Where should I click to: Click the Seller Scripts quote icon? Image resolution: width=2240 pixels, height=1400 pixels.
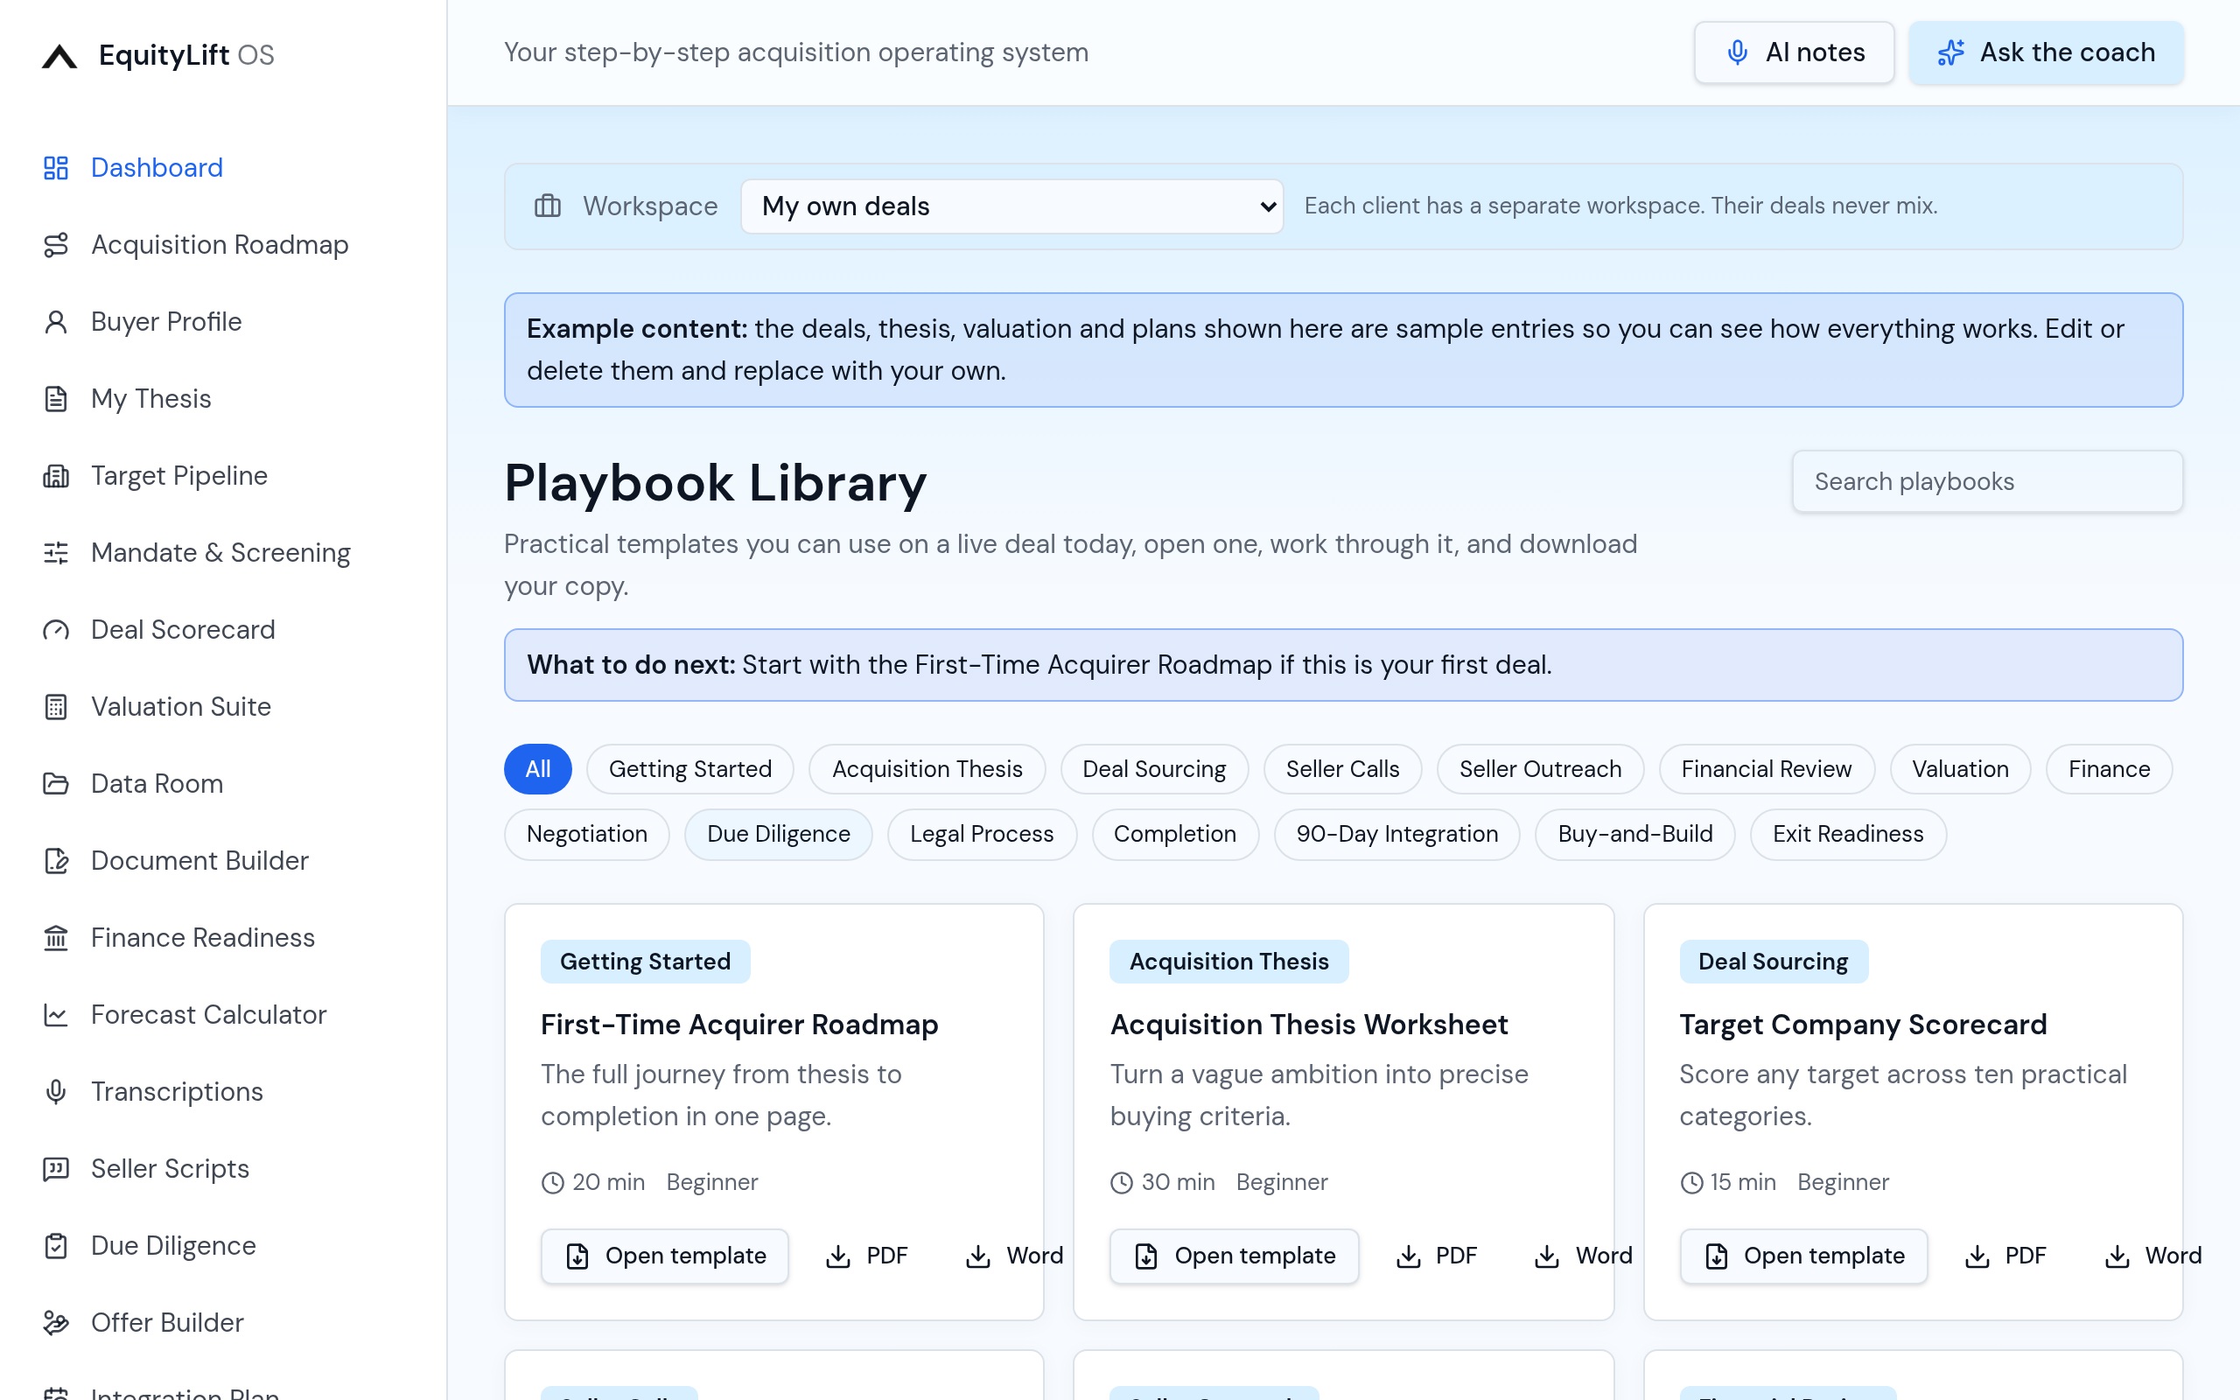coord(57,1168)
